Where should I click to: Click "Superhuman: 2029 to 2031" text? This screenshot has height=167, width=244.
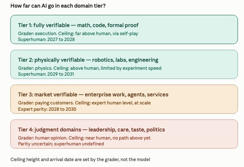(46, 74)
